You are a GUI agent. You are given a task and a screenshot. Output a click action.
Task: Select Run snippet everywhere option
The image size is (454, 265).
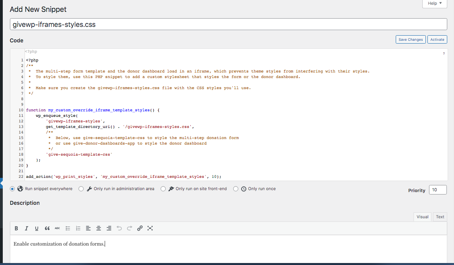[12, 189]
